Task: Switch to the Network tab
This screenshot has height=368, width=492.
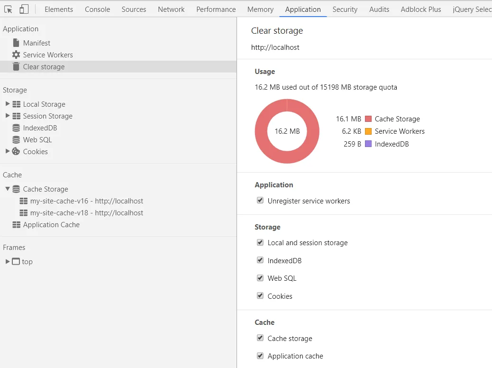Action: [x=171, y=9]
